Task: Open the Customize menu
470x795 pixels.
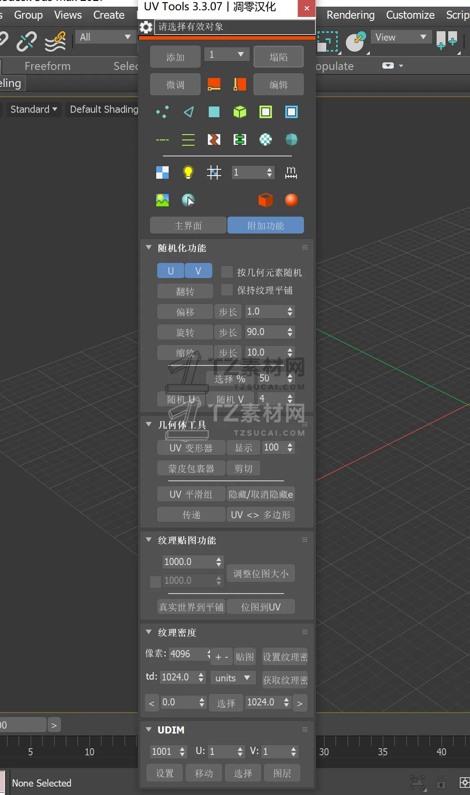Action: point(410,15)
